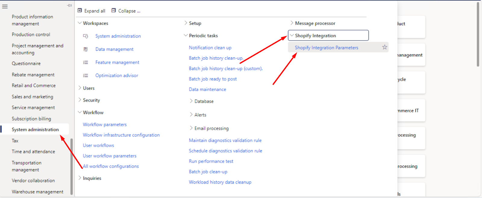482x198 pixels.
Task: Collapse the Workspaces section
Action: point(80,23)
